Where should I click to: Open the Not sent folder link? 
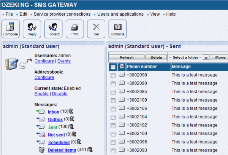(56, 135)
